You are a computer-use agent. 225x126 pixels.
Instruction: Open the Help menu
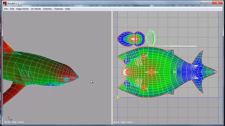[68, 9]
